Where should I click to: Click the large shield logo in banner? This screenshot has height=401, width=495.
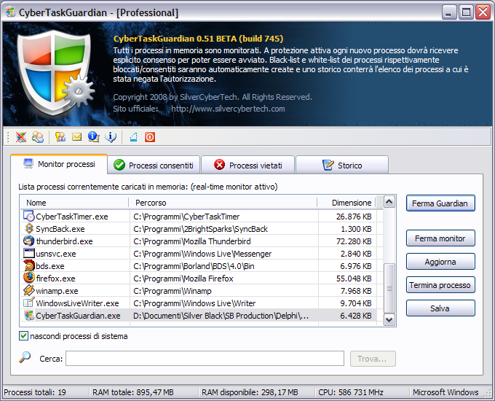55,73
